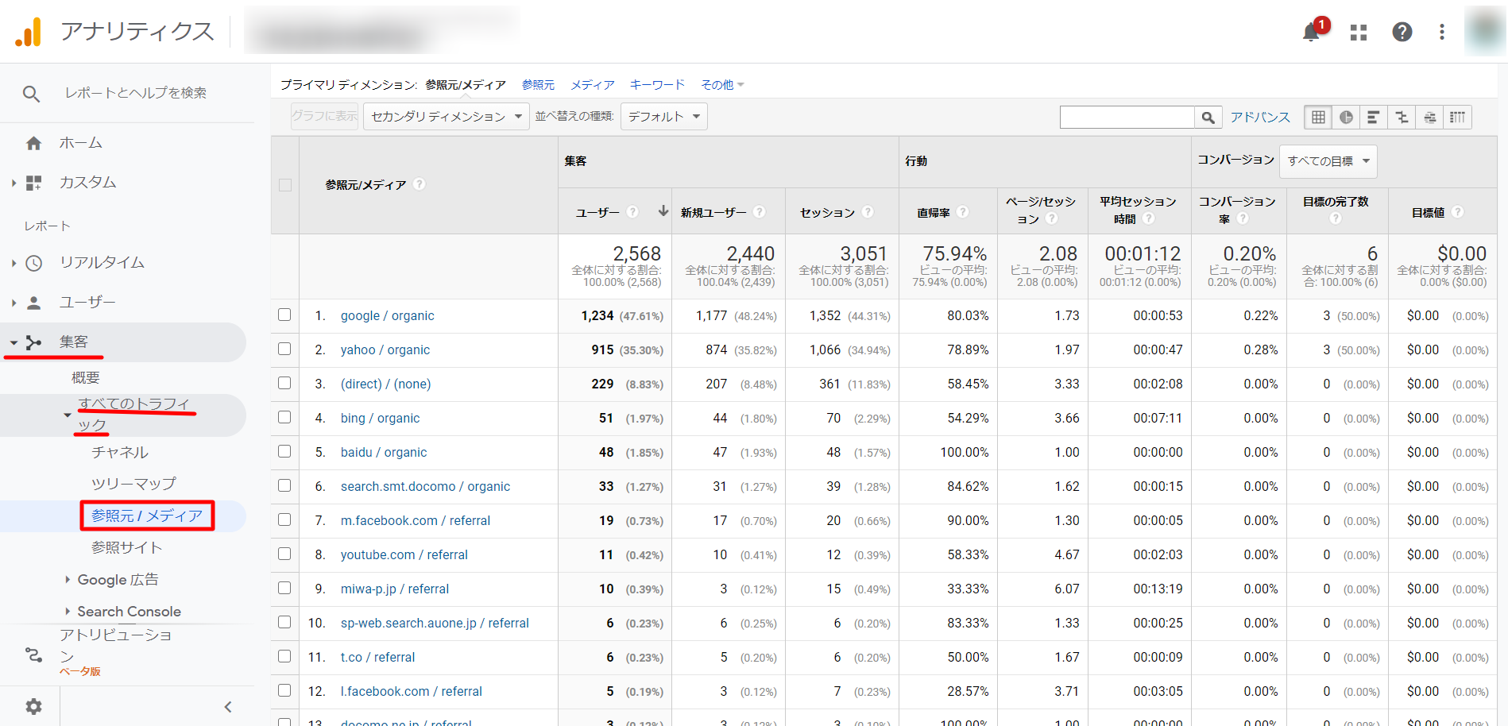Viewport: 1508px width, 726px height.
Task: Open the その他 dimension dropdown
Action: [722, 85]
